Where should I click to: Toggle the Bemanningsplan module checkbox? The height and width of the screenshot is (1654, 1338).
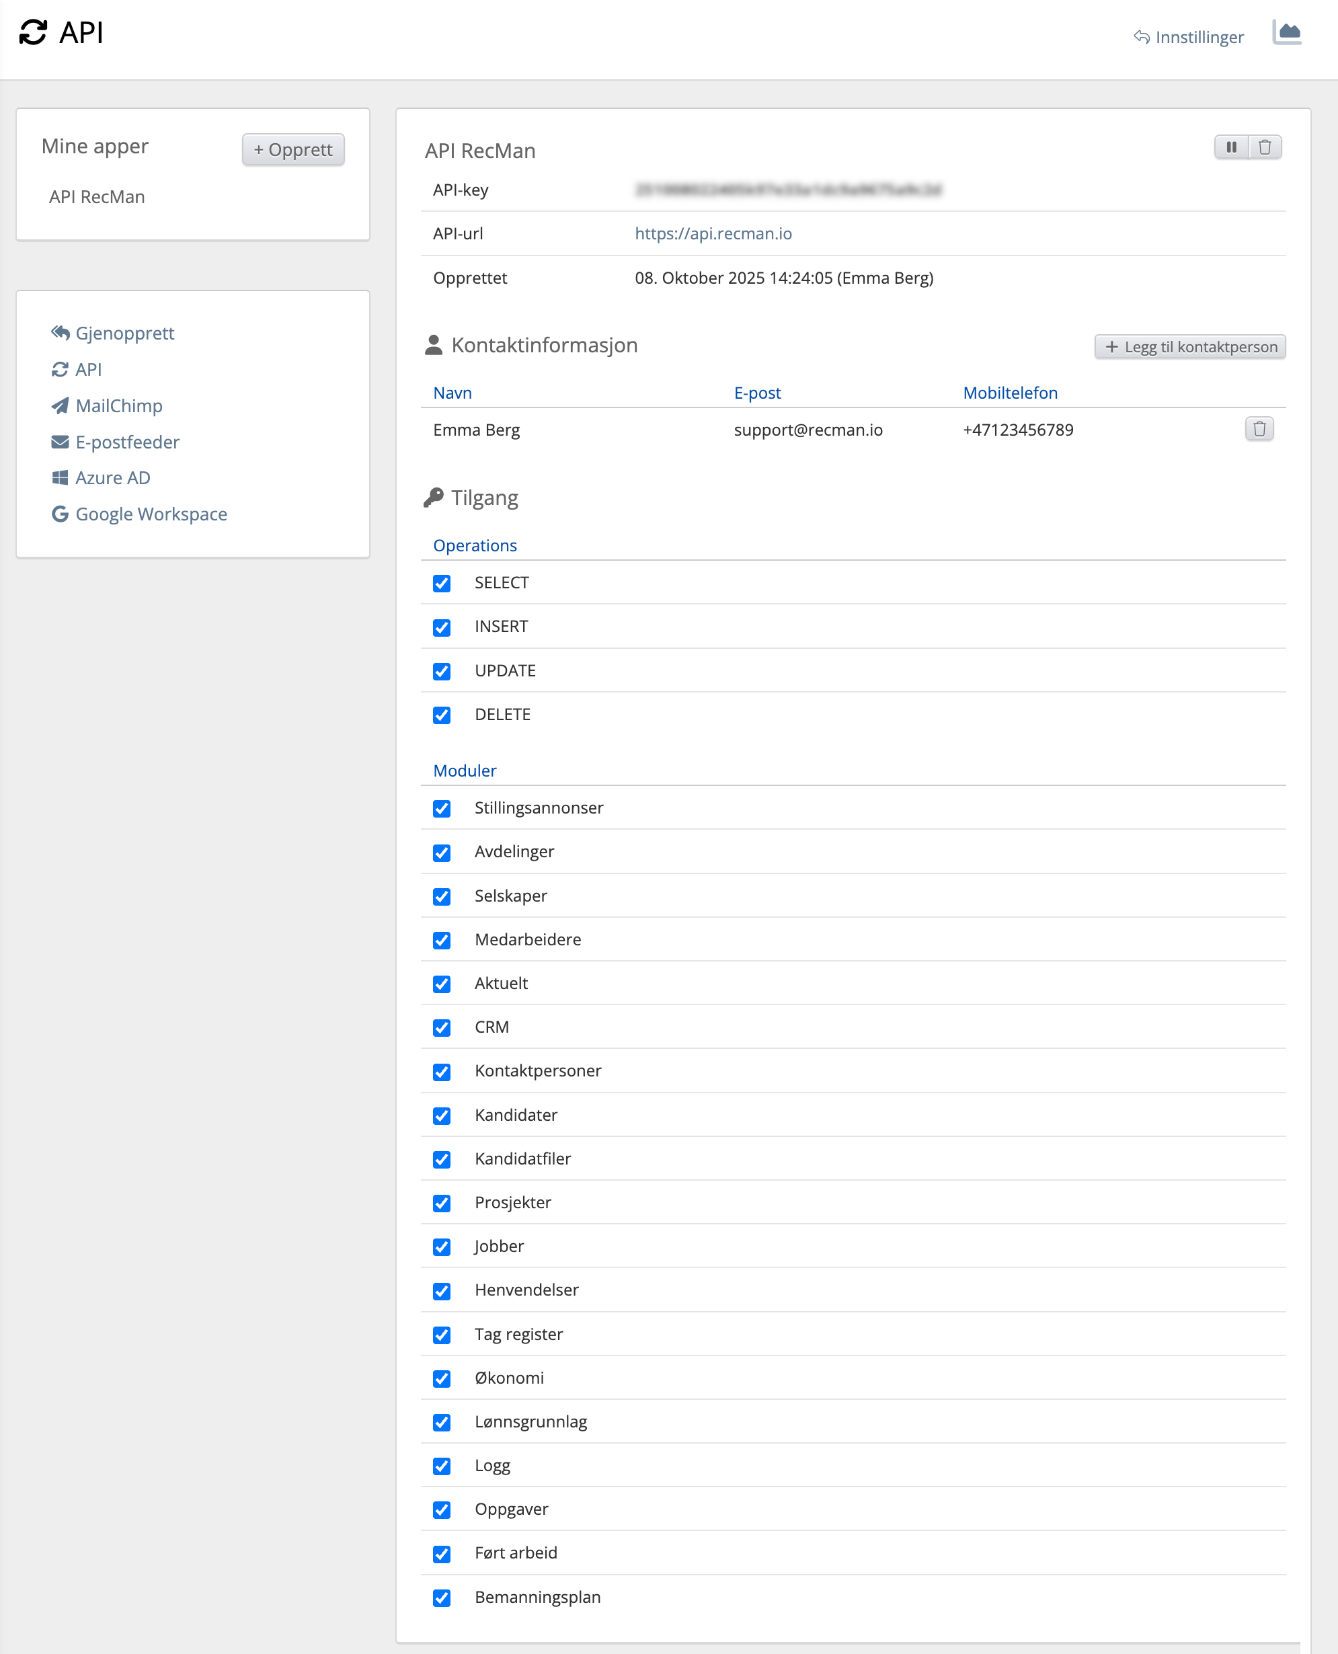(x=442, y=1598)
